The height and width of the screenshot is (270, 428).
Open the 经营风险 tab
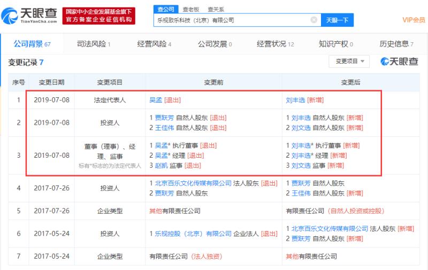tap(154, 44)
